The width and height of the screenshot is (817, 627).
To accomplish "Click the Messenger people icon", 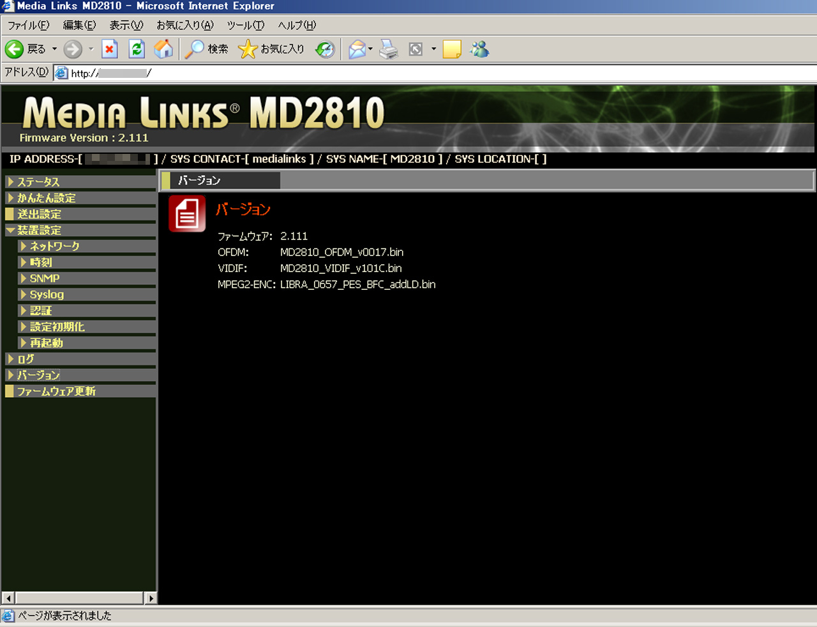I will pyautogui.click(x=479, y=49).
